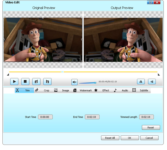Click the Reset button in Trim panel
Screen dimensions: 167x150
tap(151, 128)
